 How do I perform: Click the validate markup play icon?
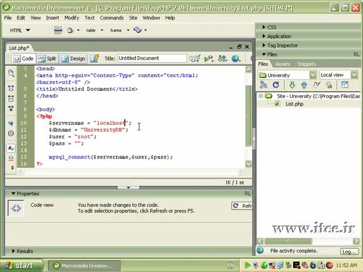209,58
